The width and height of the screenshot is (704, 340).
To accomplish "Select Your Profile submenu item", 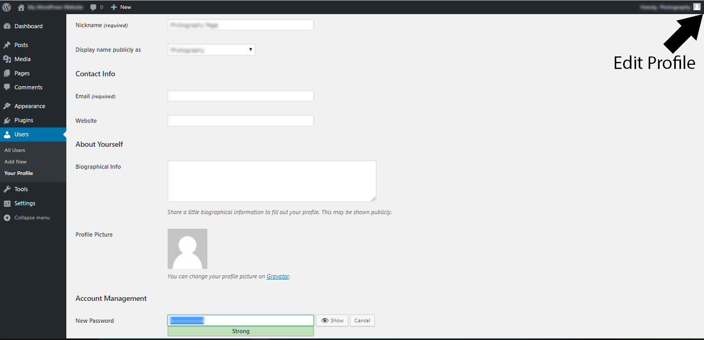I will [x=19, y=173].
